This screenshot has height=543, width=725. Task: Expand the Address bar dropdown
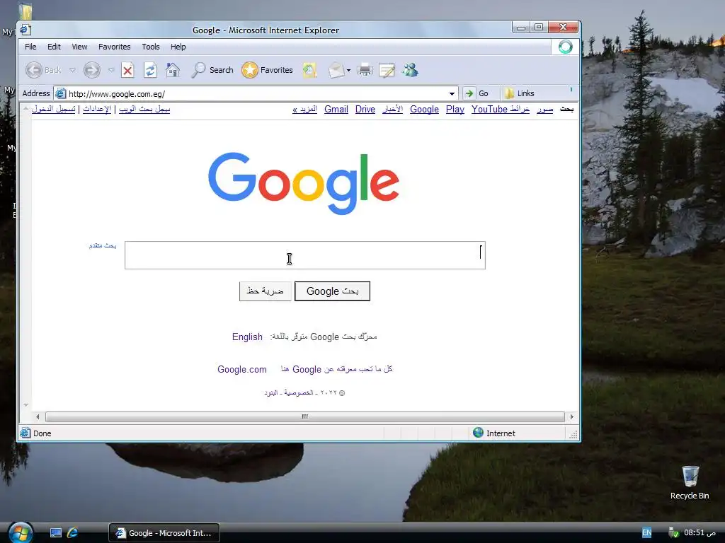pyautogui.click(x=452, y=94)
